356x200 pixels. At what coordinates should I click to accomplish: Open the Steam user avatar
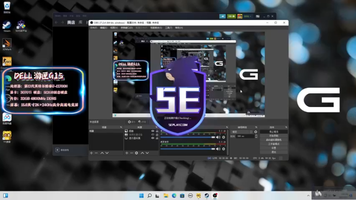pyautogui.click(x=240, y=16)
